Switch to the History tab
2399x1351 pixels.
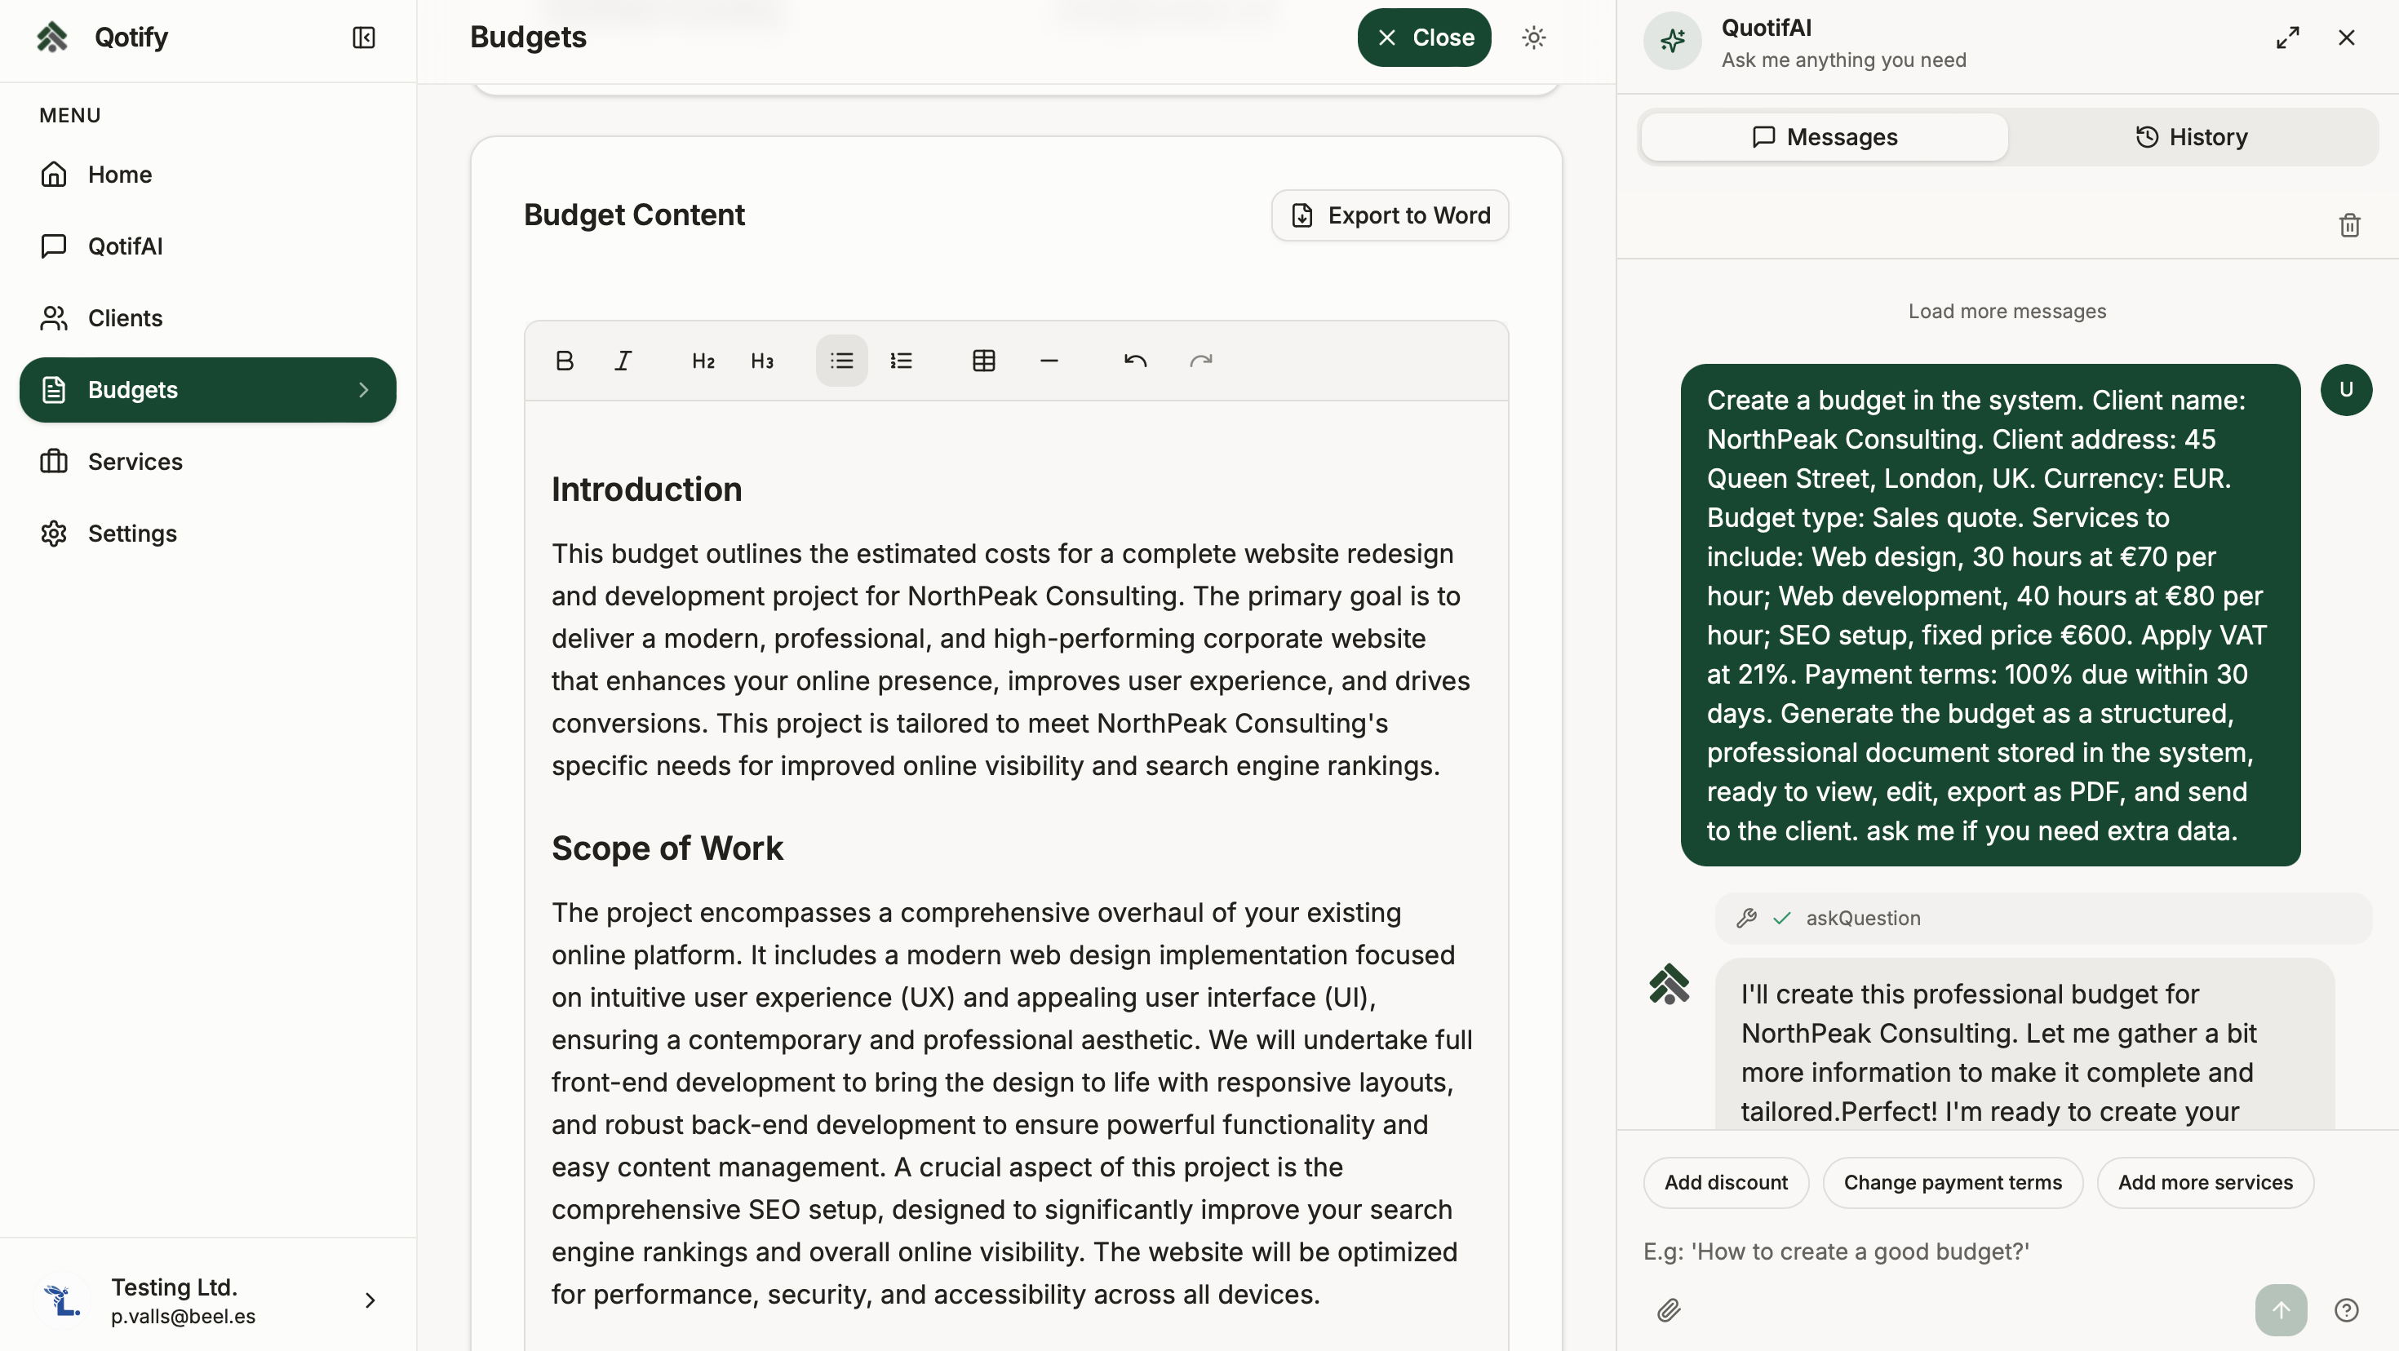pyautogui.click(x=2190, y=137)
